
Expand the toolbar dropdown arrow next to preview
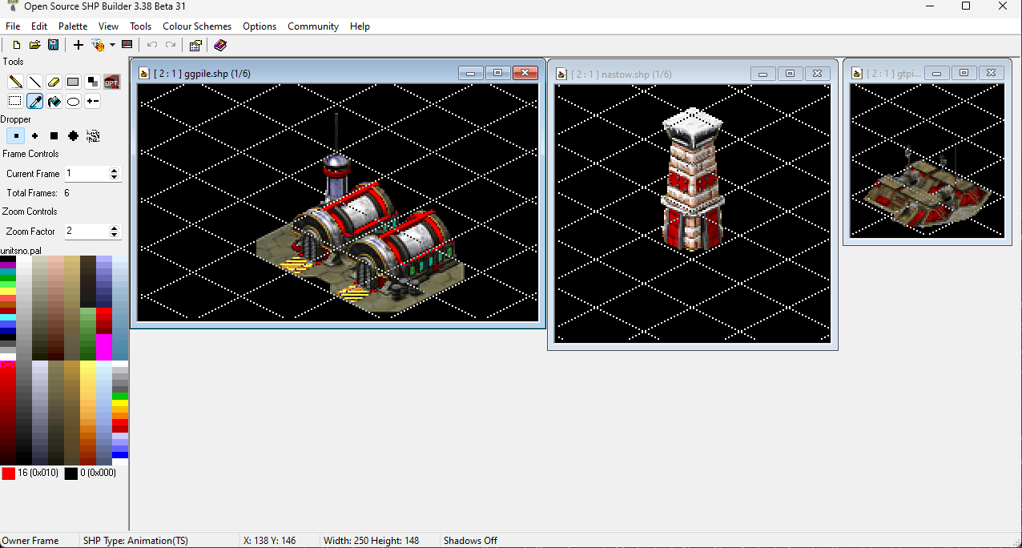[x=112, y=46]
